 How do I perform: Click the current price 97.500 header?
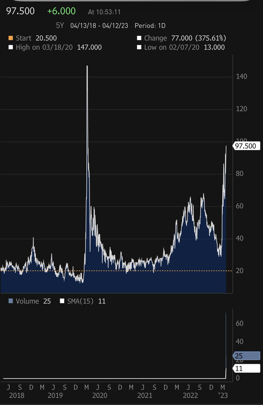21,11
